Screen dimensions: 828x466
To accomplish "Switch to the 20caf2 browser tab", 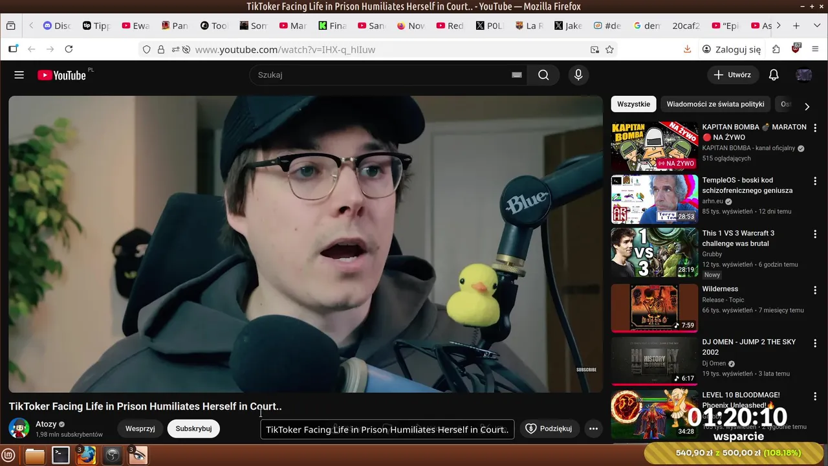I will [x=686, y=26].
